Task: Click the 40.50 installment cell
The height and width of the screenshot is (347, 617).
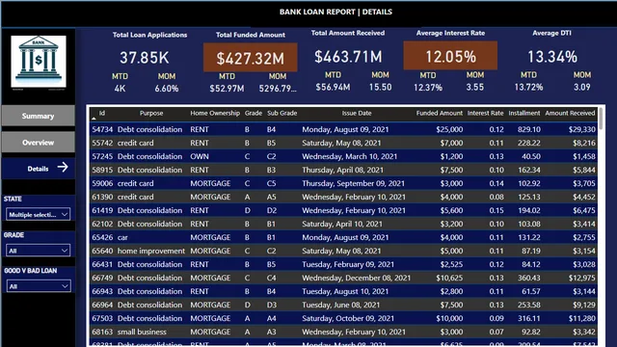Action: [531, 156]
